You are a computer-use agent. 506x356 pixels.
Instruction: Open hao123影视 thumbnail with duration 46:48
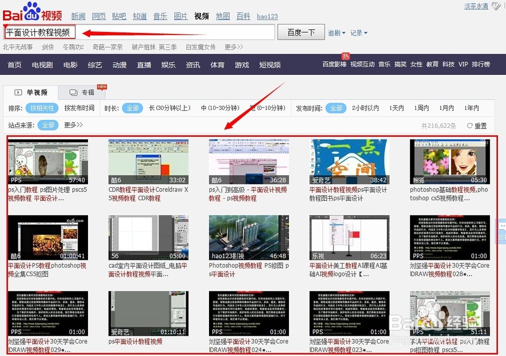249,238
